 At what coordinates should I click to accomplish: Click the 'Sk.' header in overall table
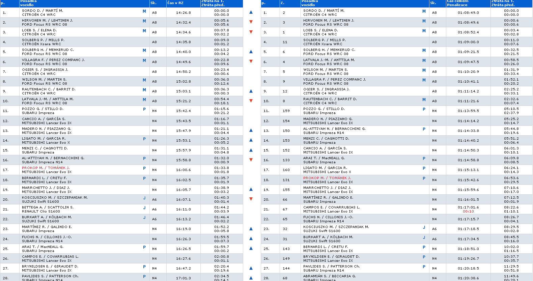[433, 3]
